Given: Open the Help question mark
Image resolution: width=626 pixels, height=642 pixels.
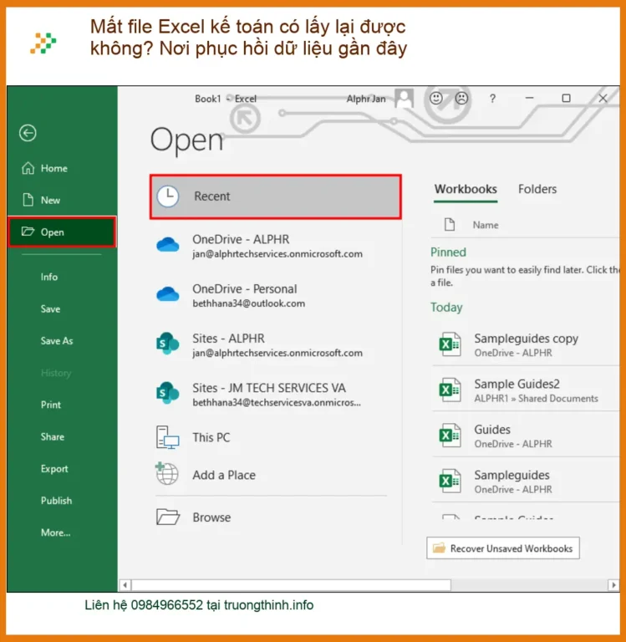Looking at the screenshot, I should tap(492, 99).
